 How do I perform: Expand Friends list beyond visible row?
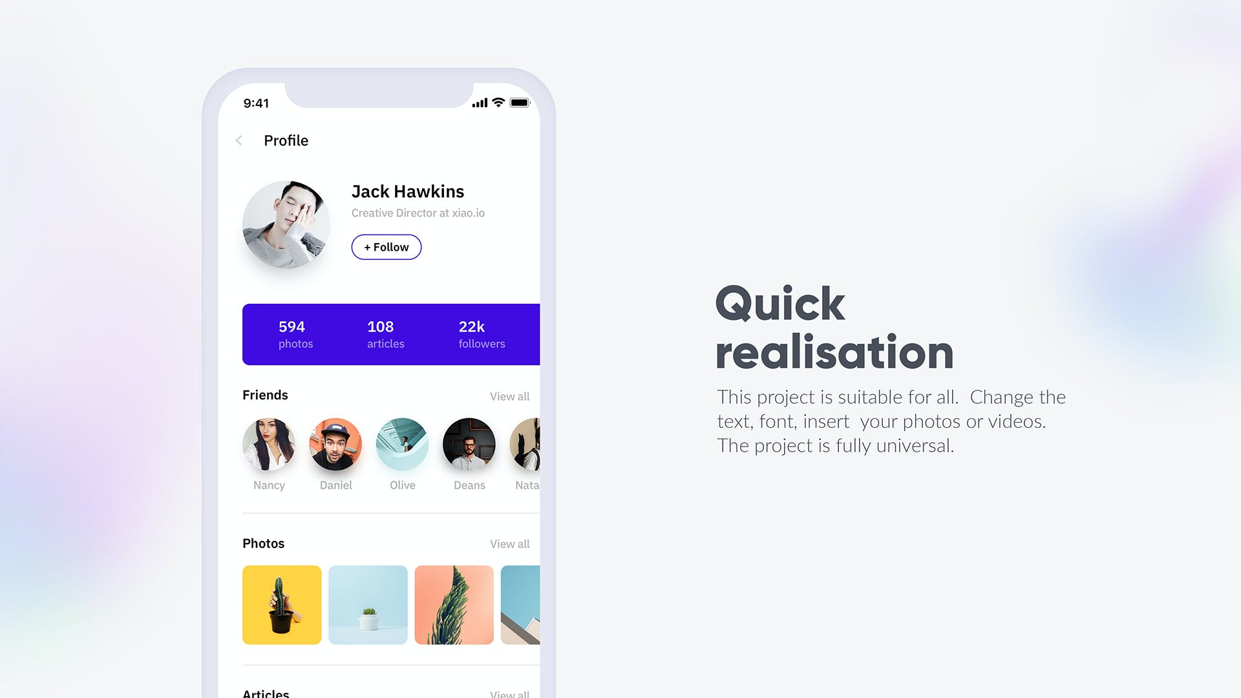(509, 396)
